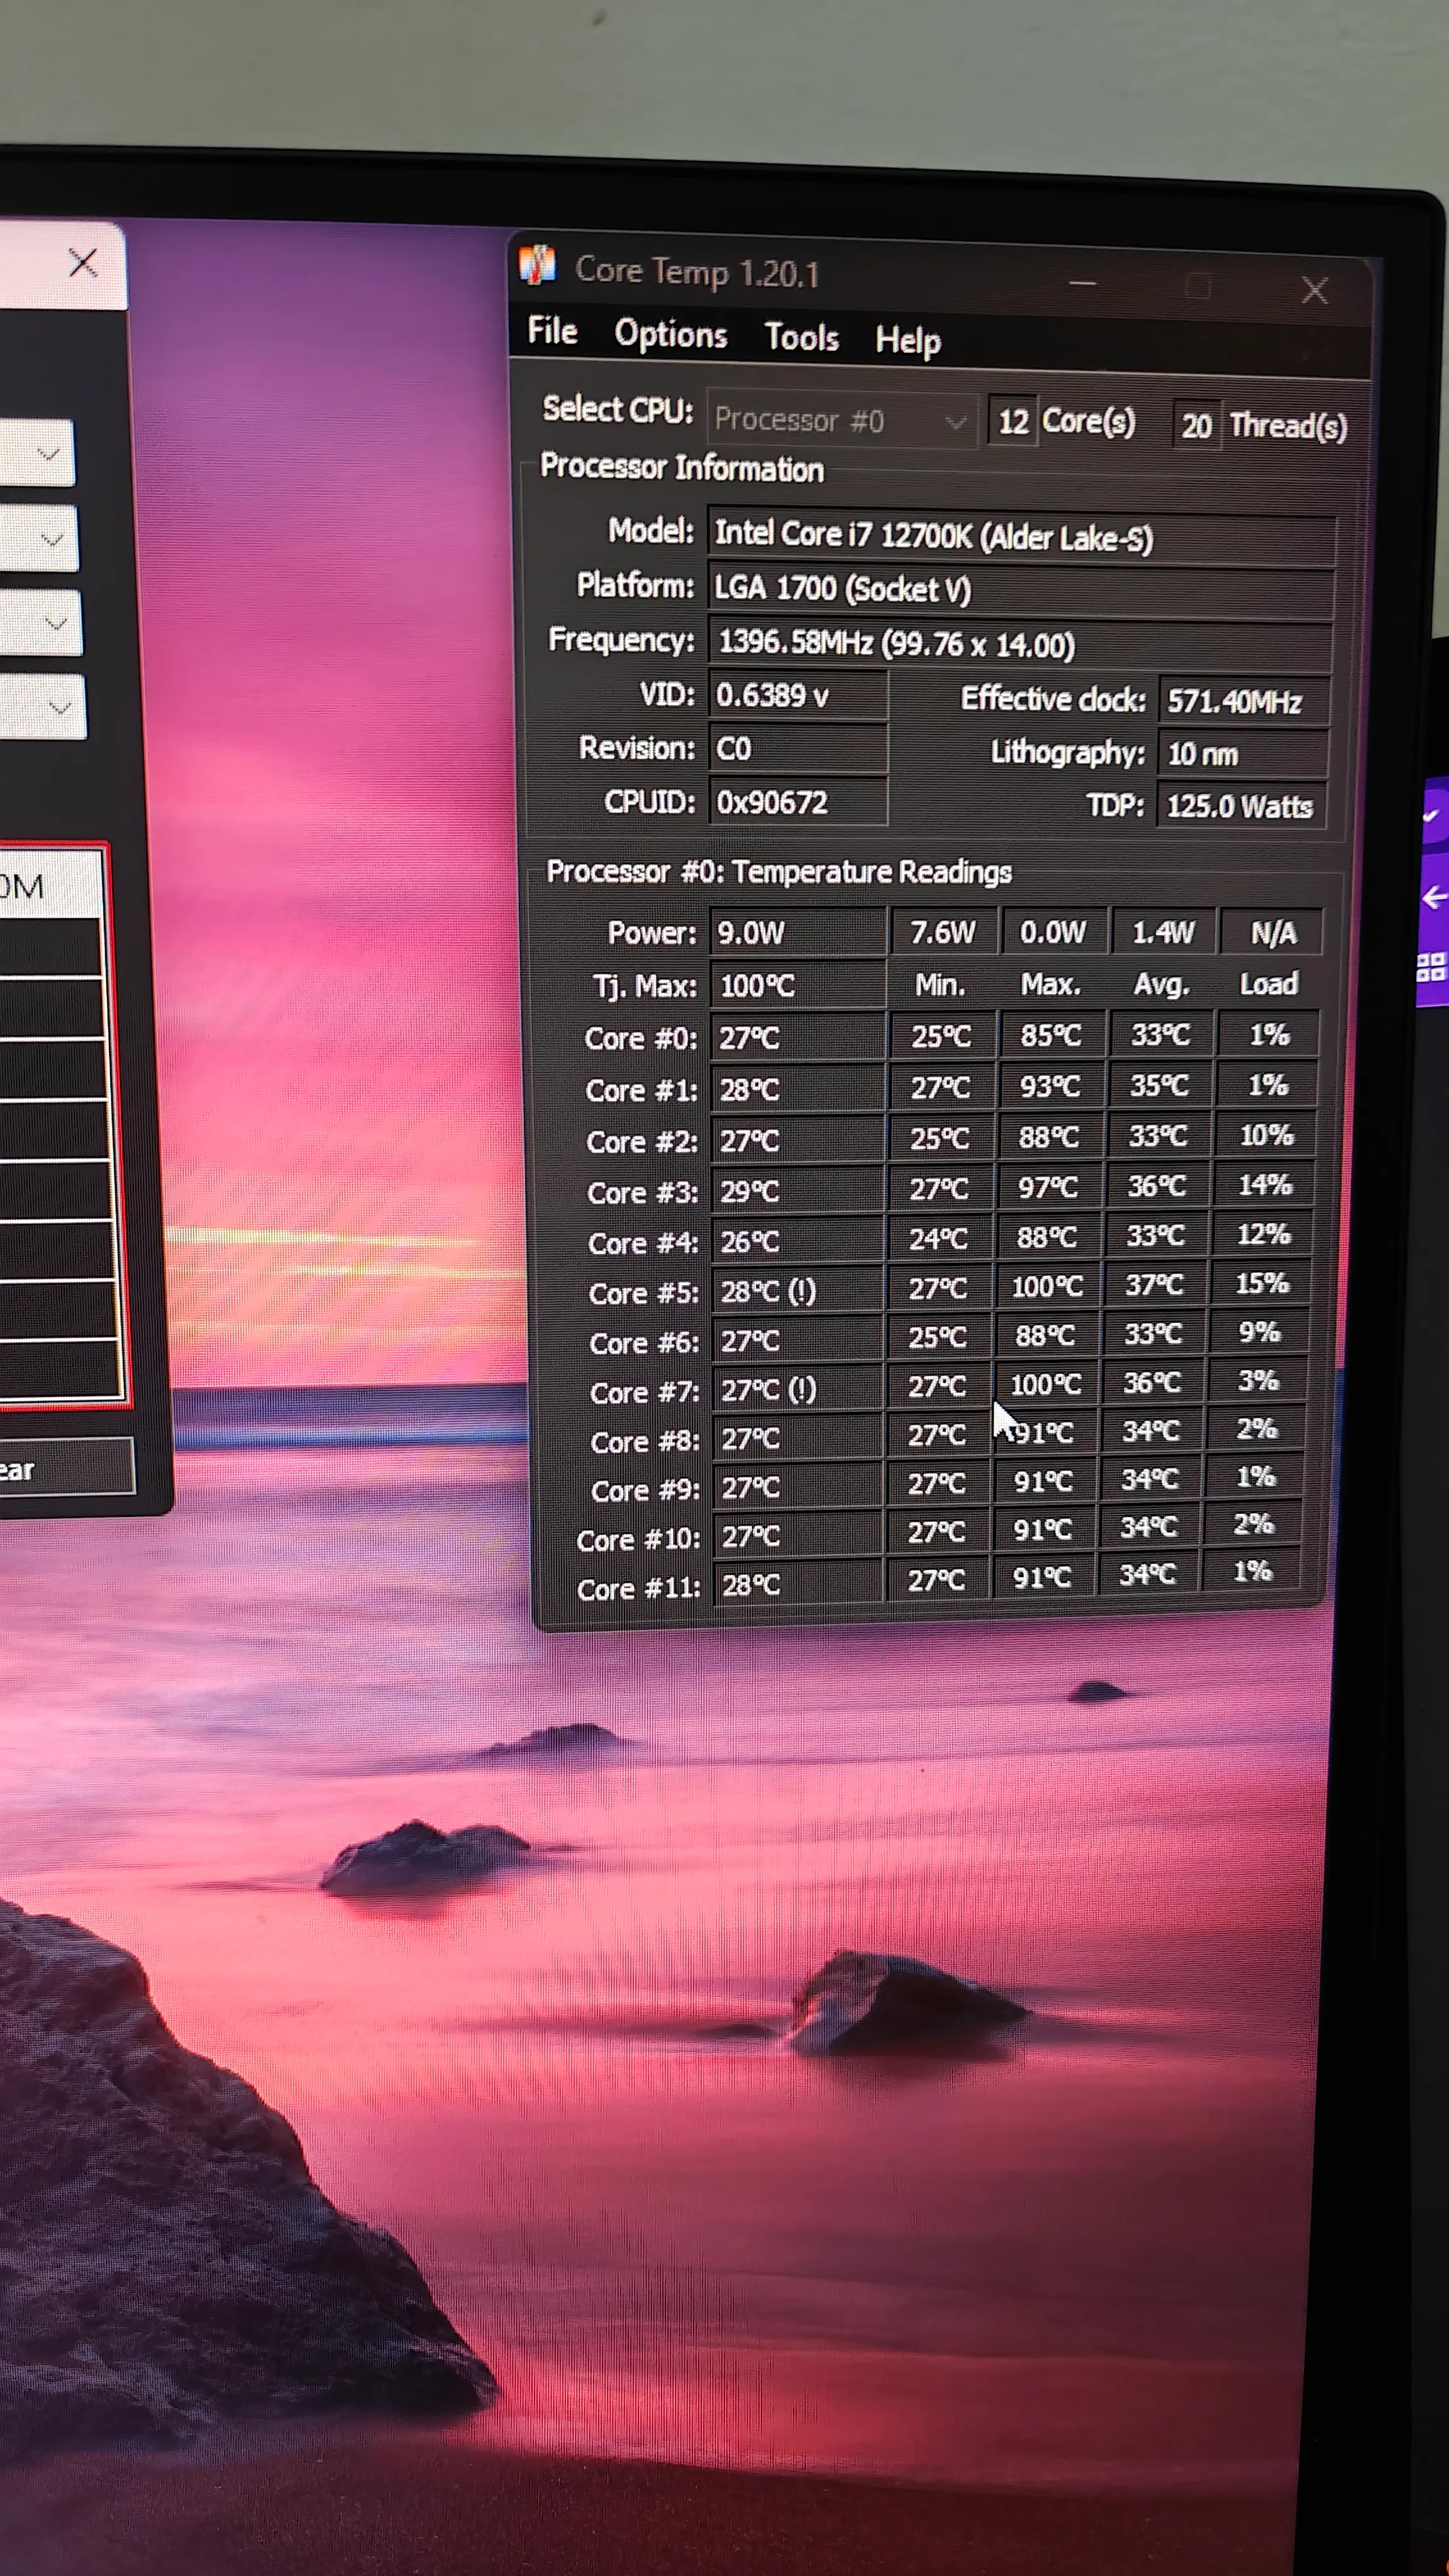Click Core #0 current temperature '27°C'
The width and height of the screenshot is (1449, 2576).
tap(798, 1038)
